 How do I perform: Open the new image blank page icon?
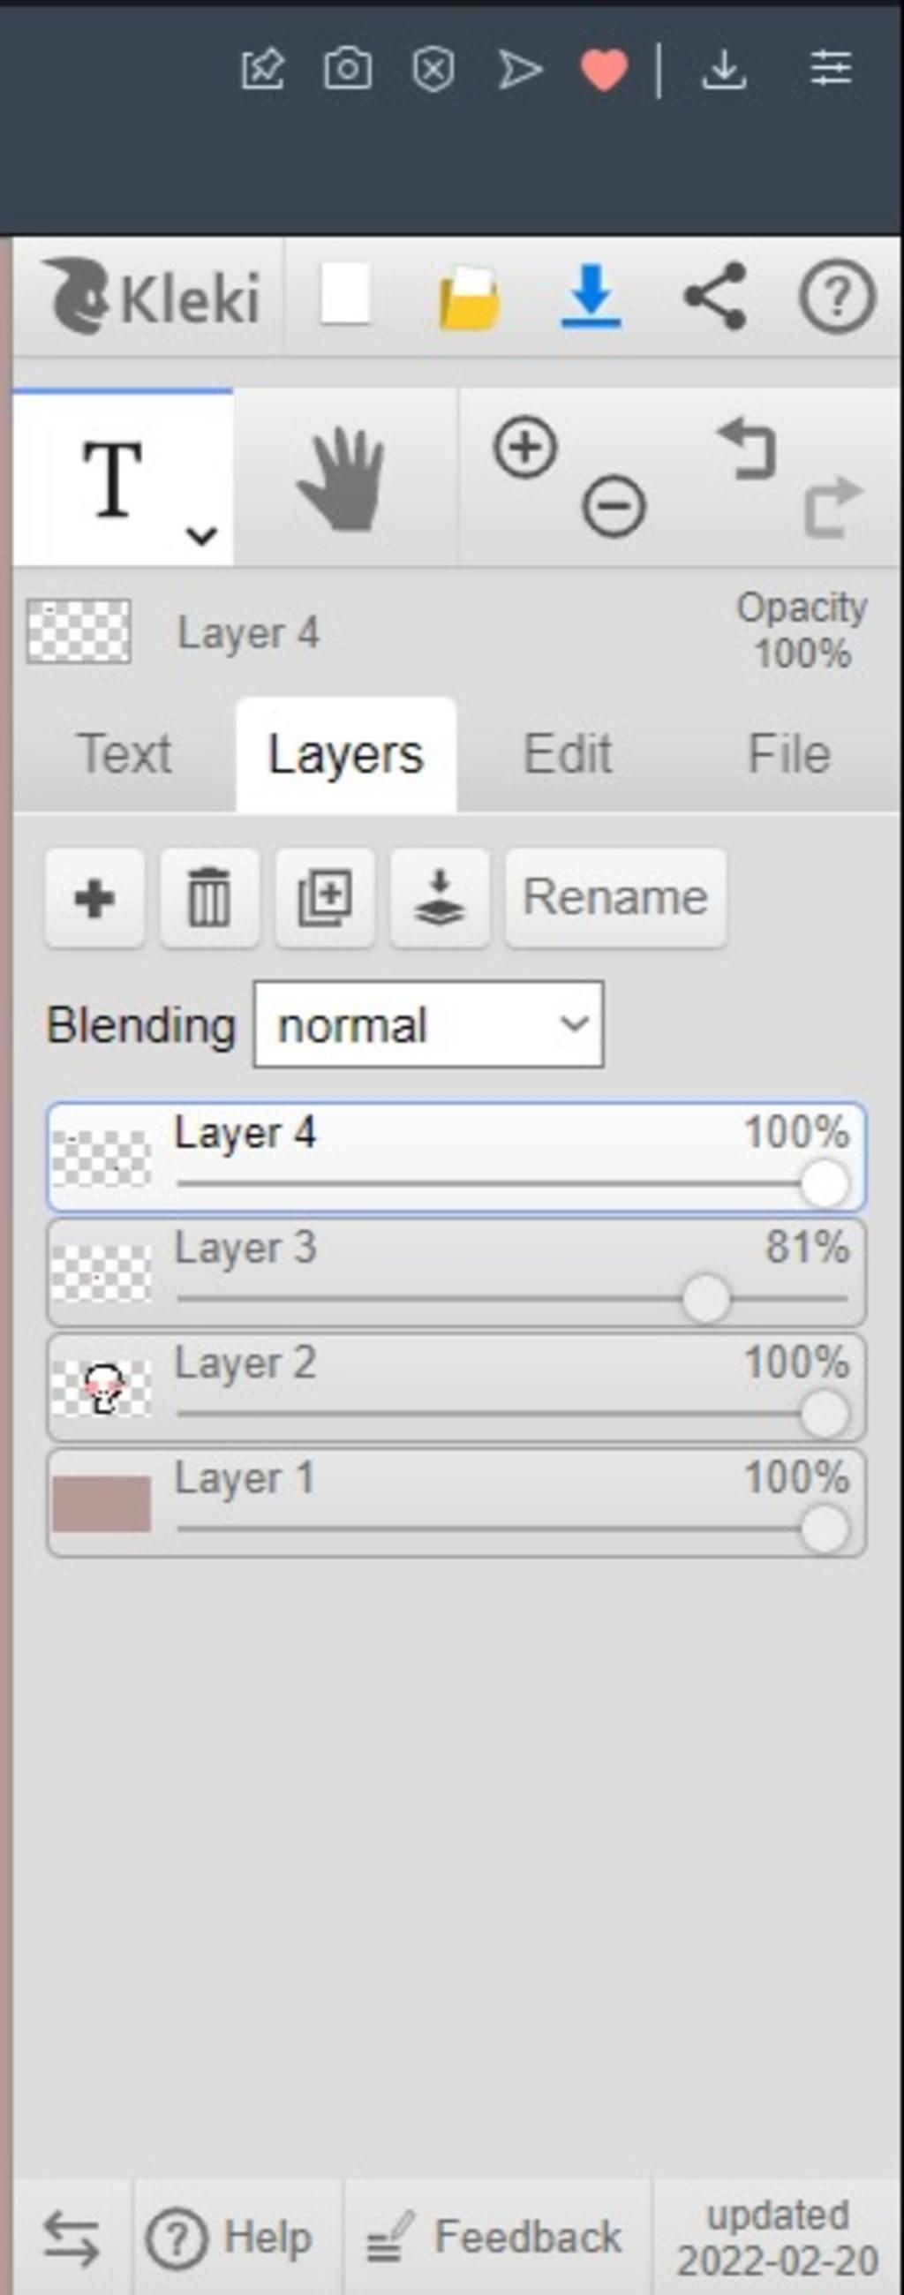344,295
